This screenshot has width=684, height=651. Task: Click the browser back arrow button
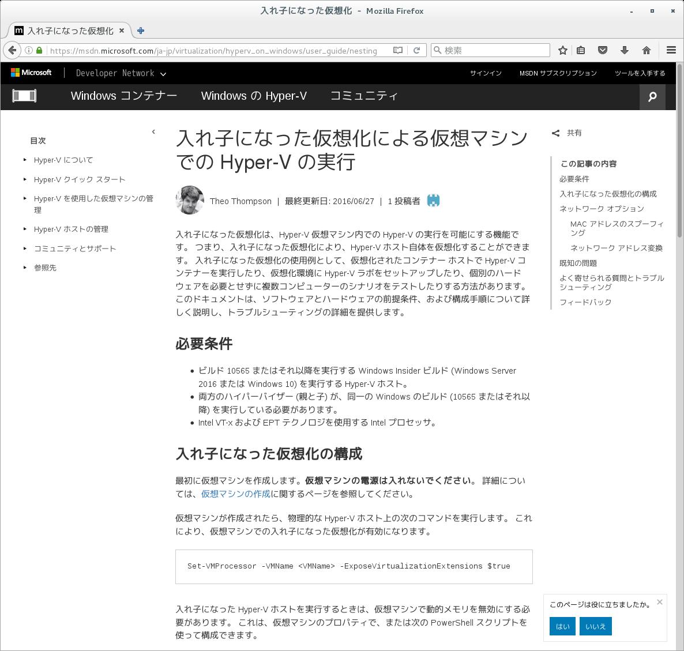(x=12, y=50)
